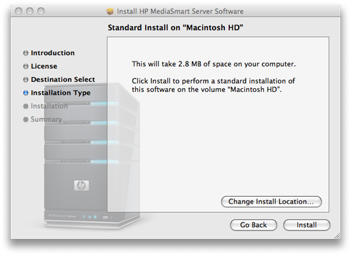
Task: Click the blue bullet beside Installation Type
Action: (26, 93)
